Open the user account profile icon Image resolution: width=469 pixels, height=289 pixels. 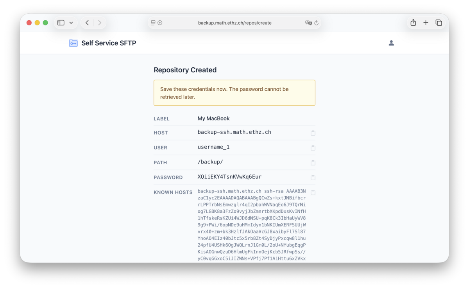(x=391, y=43)
